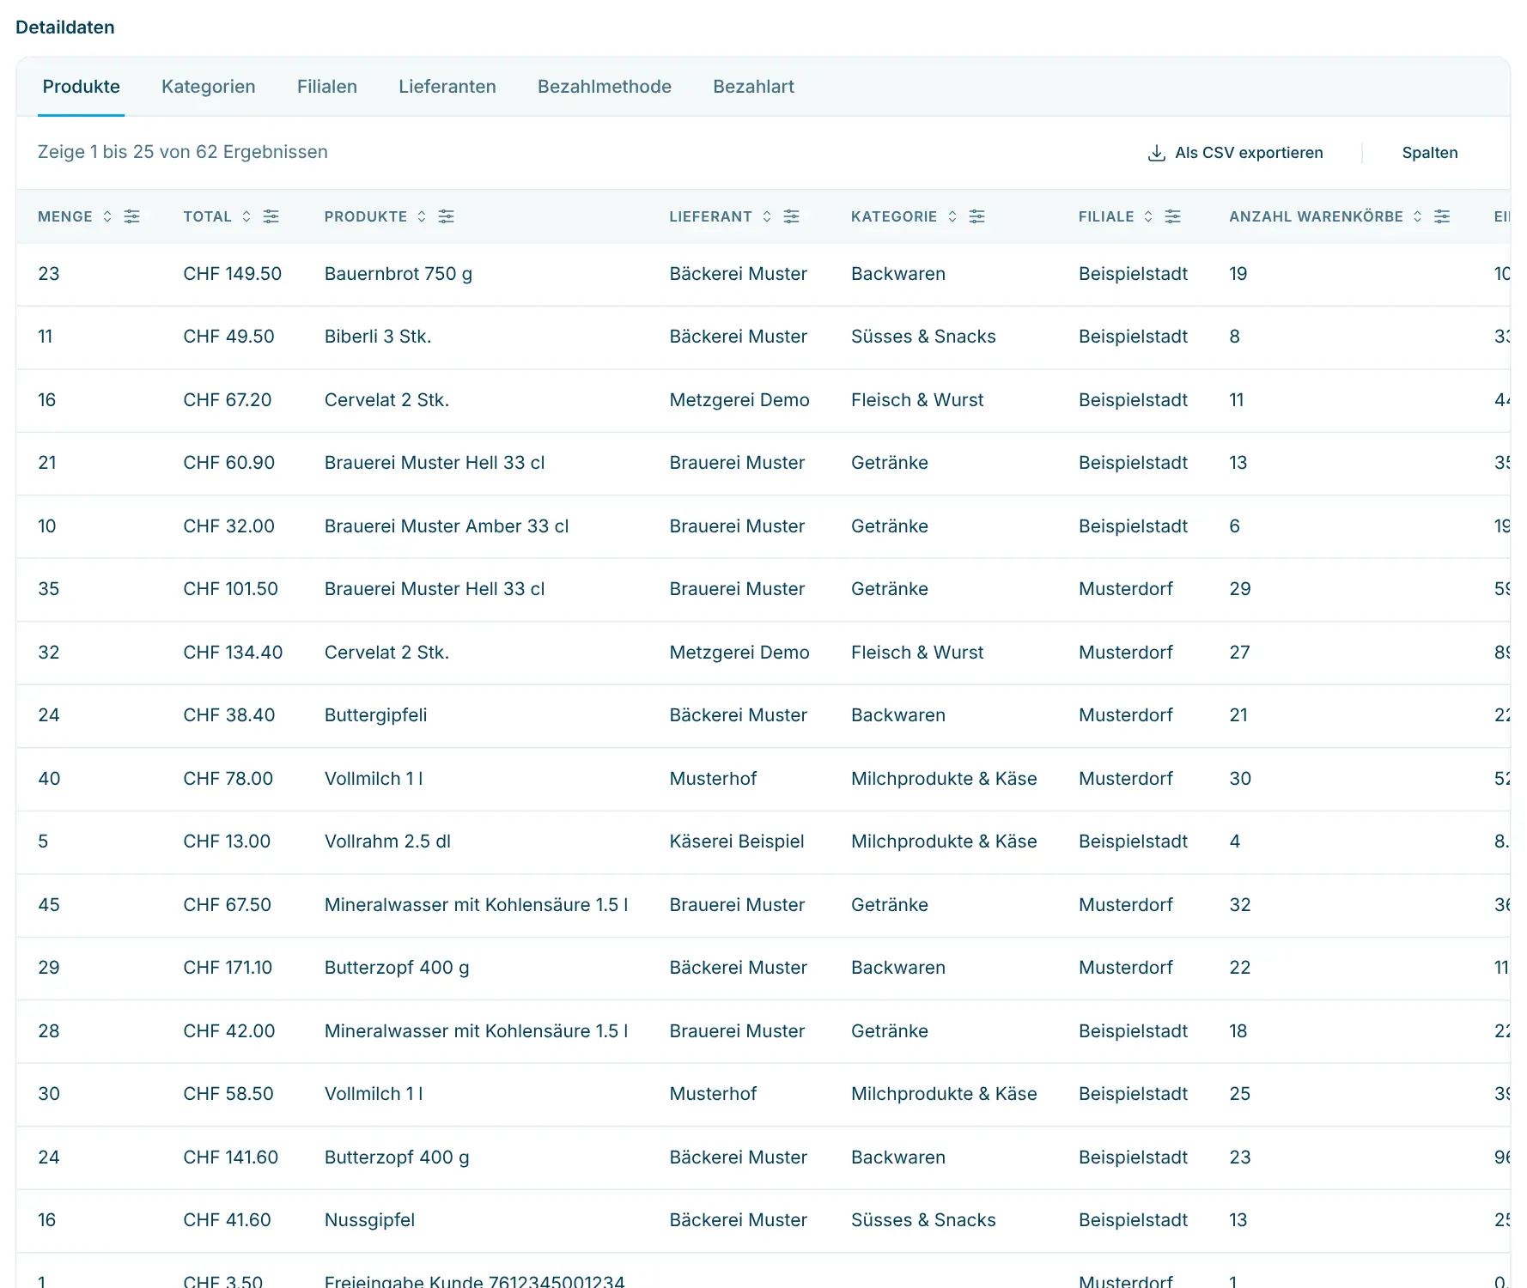This screenshot has height=1288, width=1527.
Task: Open filter for Anzahl Warenkörbe column
Action: click(1442, 216)
